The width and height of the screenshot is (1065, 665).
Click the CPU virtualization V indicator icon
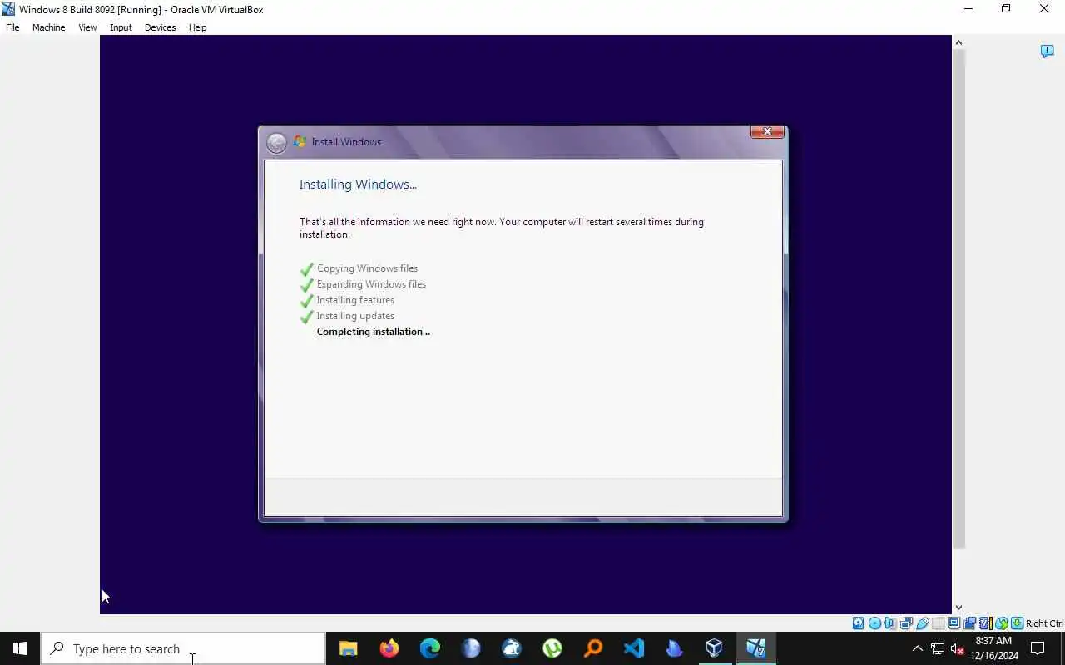pos(986,623)
